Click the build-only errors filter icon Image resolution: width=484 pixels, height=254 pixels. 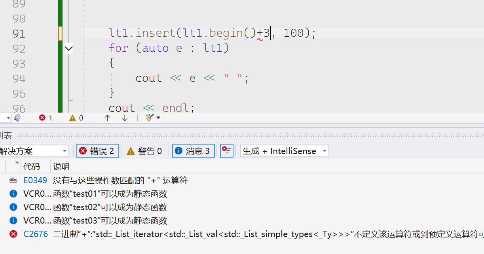226,151
